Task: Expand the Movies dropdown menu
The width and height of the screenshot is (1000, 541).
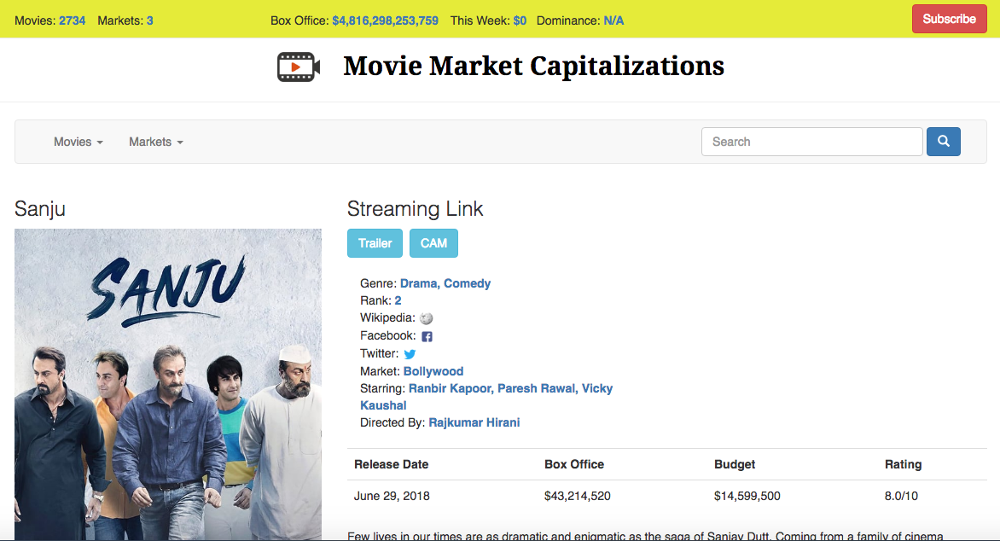Action: click(x=77, y=142)
